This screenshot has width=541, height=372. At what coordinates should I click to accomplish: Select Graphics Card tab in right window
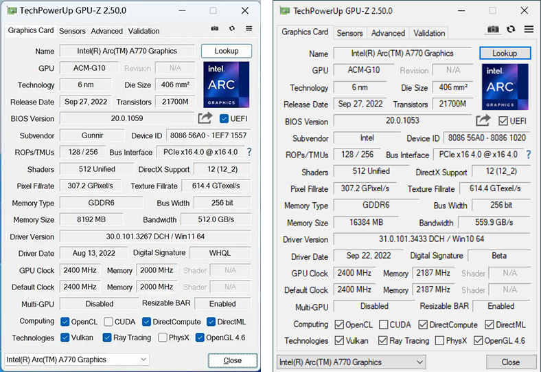click(305, 32)
